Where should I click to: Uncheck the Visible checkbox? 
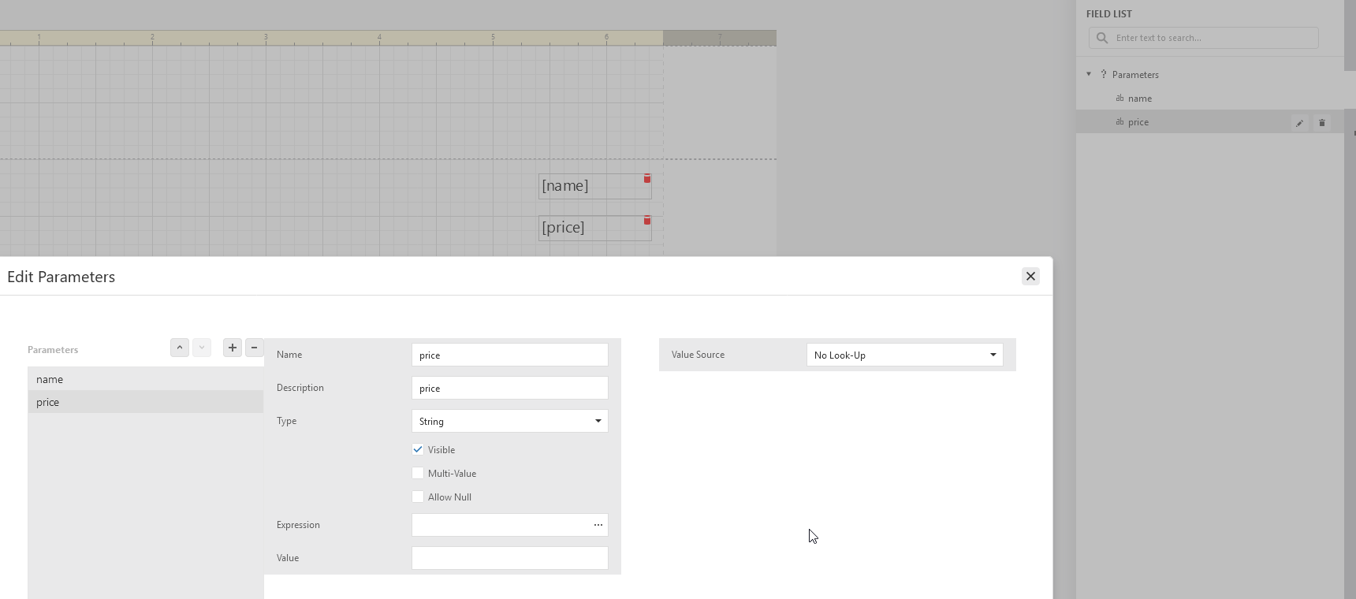pos(418,449)
